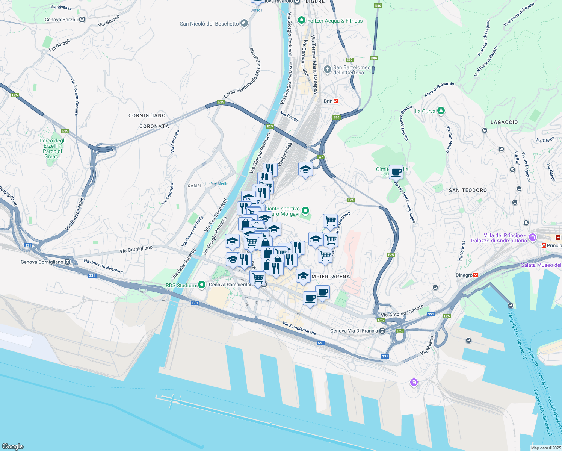
Task: Click the tree icon at La Curva park
Action: pyautogui.click(x=441, y=111)
